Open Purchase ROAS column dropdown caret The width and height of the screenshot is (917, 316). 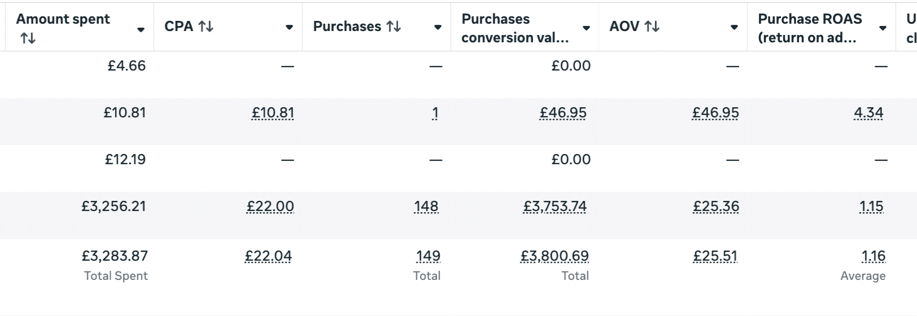(883, 28)
